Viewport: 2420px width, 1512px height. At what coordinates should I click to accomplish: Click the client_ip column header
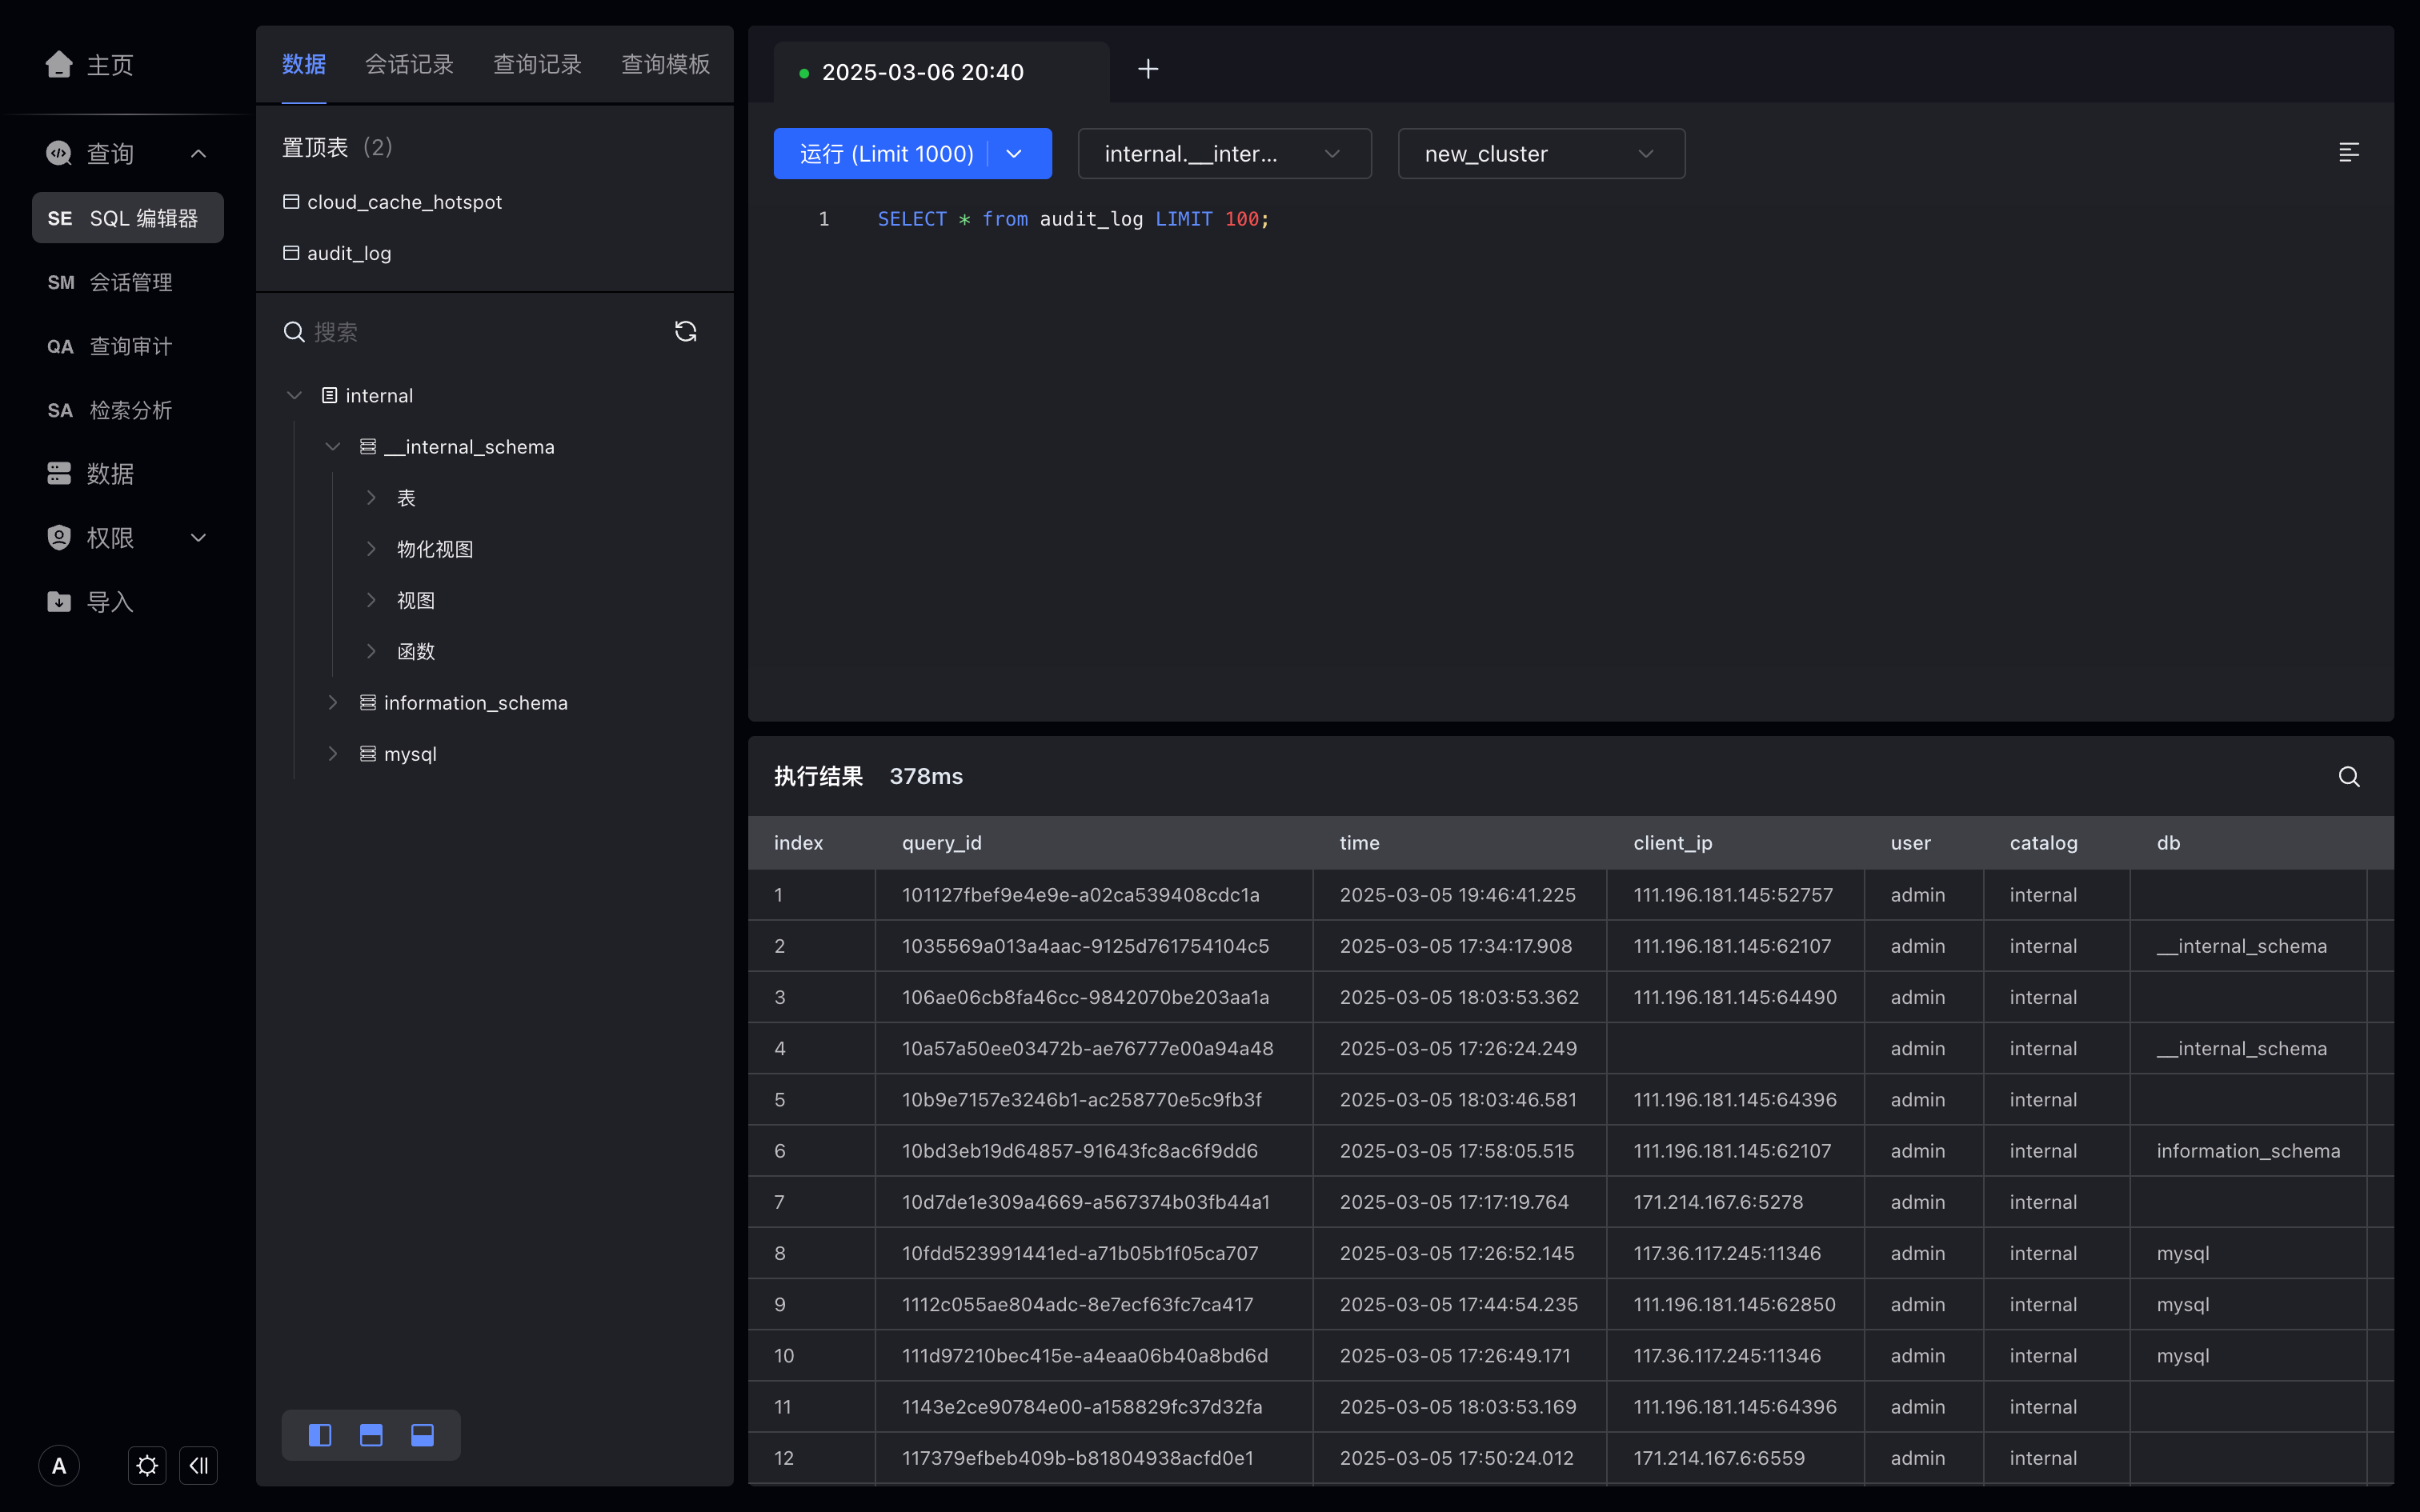pyautogui.click(x=1672, y=843)
